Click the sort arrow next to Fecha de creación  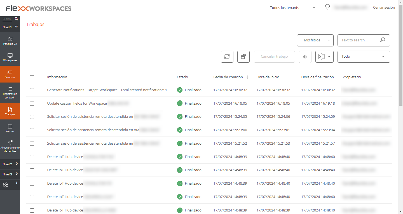pyautogui.click(x=247, y=77)
